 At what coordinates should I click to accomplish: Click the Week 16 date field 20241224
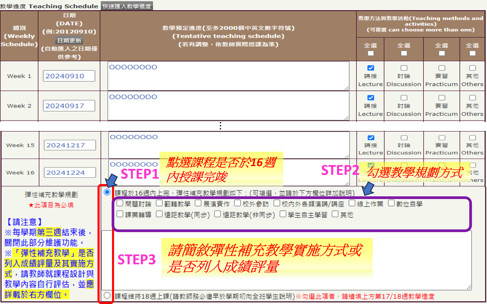(70, 173)
